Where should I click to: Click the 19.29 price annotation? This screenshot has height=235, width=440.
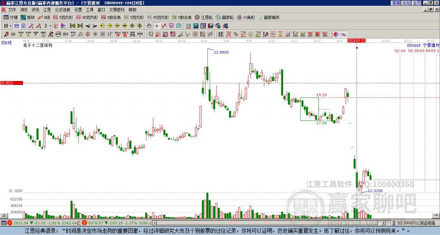[x=321, y=95]
